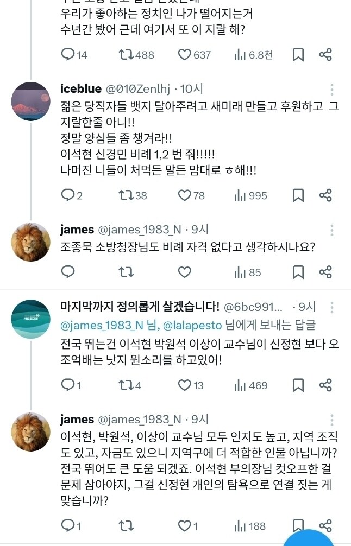Image resolution: width=351 pixels, height=546 pixels.
Task: Bookmark the post by 마지막까지 정의롭게 살겠습니다!
Action: (298, 385)
